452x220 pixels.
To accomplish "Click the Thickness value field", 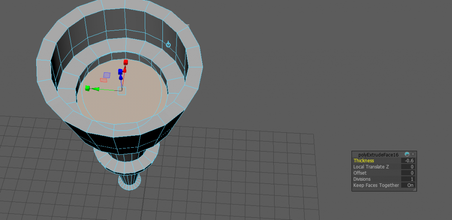I will 408,160.
